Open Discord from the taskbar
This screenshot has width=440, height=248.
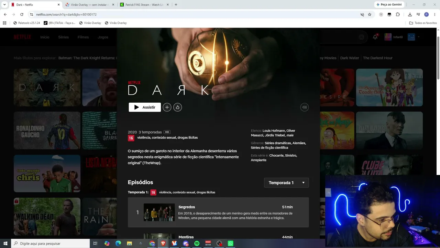[186, 244]
